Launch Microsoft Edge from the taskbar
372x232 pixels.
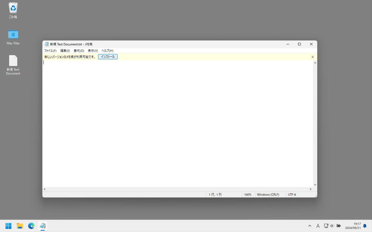31,226
